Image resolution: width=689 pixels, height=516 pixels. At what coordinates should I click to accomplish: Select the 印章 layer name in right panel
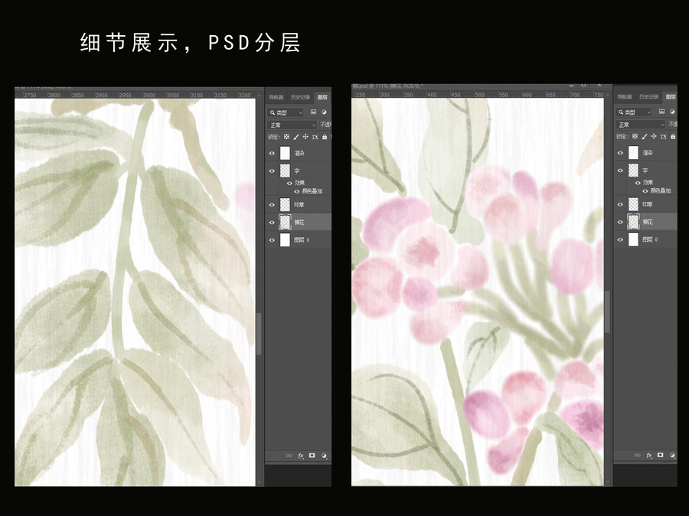click(648, 204)
